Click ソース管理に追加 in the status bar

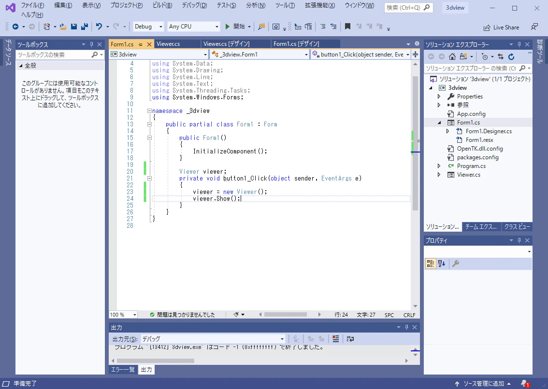tap(483, 384)
